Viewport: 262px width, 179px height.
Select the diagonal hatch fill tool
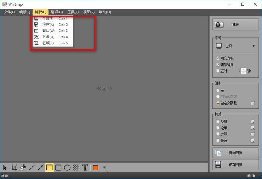[x=76, y=168]
